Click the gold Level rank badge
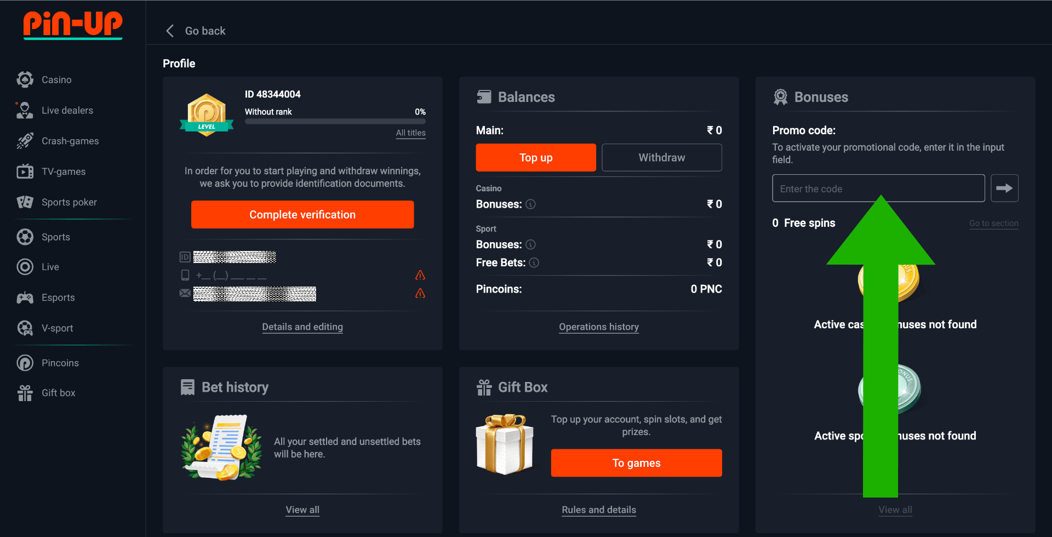1052x537 pixels. click(x=207, y=115)
